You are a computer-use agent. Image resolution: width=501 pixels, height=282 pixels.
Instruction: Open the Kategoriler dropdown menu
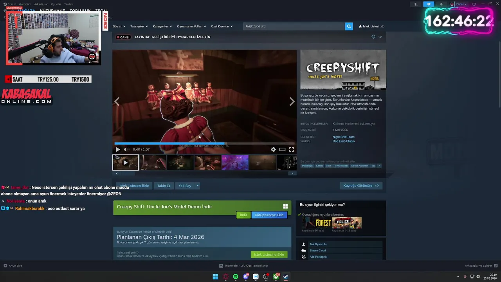[162, 26]
